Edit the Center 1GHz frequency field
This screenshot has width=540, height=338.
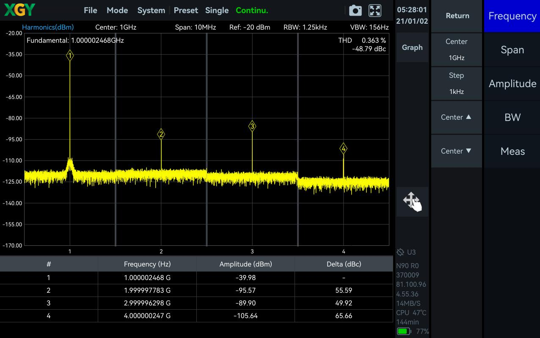point(456,49)
